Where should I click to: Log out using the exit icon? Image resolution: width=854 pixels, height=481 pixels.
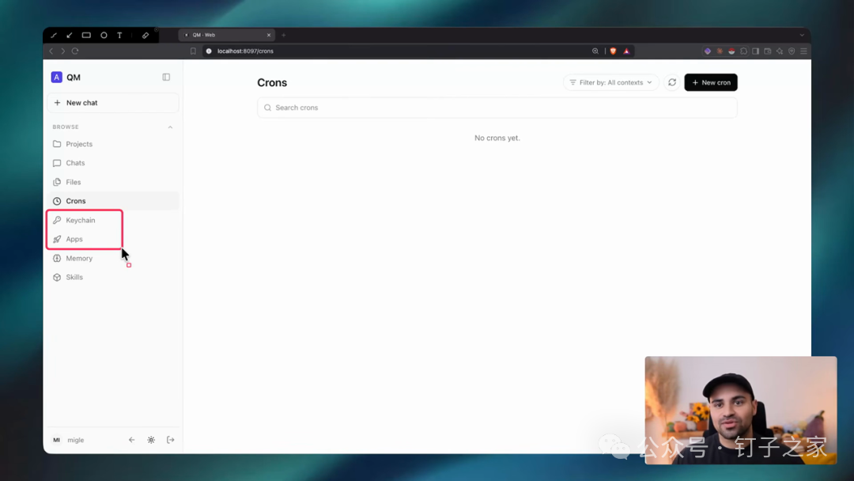(x=171, y=440)
